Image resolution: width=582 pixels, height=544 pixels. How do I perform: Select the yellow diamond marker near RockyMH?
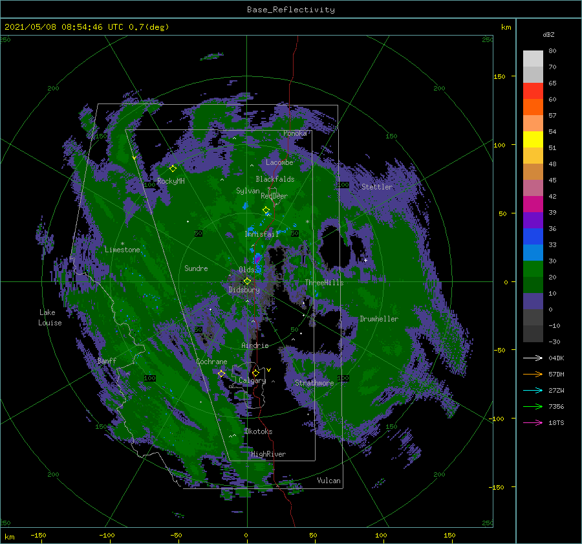[173, 169]
